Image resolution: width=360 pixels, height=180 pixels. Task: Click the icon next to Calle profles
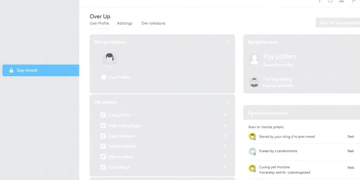tap(103, 115)
